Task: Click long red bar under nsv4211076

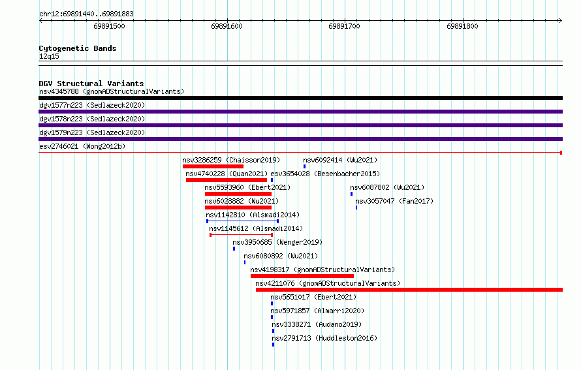Action: pos(409,290)
